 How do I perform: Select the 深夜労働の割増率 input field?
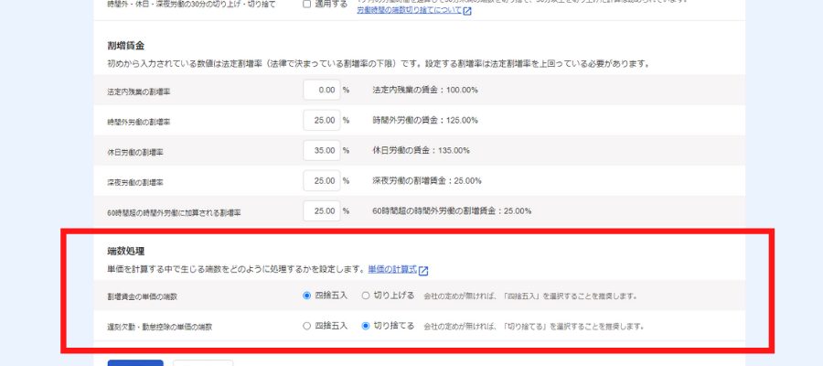click(x=321, y=180)
